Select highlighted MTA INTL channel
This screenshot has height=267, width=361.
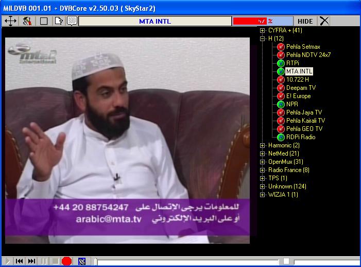(x=299, y=71)
